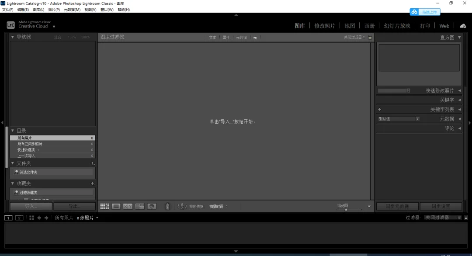This screenshot has height=256, width=472.
Task: Open filmstrip source path dropdown arrow
Action: (97, 218)
